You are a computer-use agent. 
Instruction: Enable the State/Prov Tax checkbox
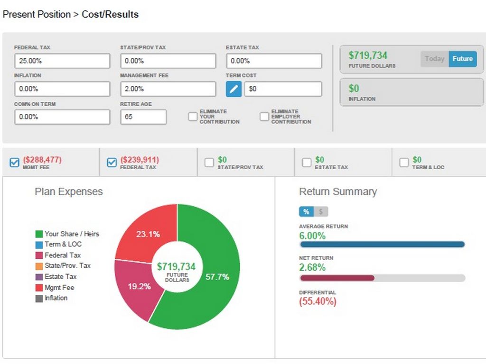click(209, 163)
